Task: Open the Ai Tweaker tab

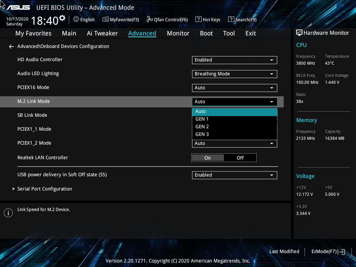Action: pyautogui.click(x=102, y=33)
